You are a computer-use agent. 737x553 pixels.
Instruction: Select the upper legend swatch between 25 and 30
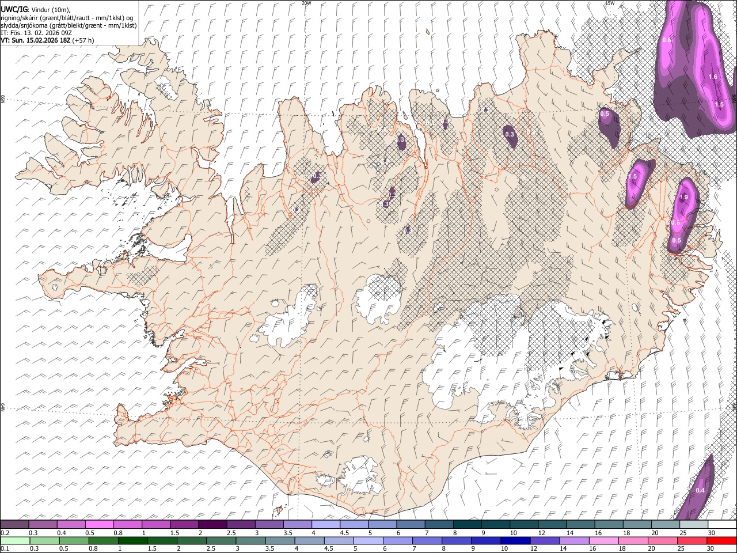tap(694, 525)
